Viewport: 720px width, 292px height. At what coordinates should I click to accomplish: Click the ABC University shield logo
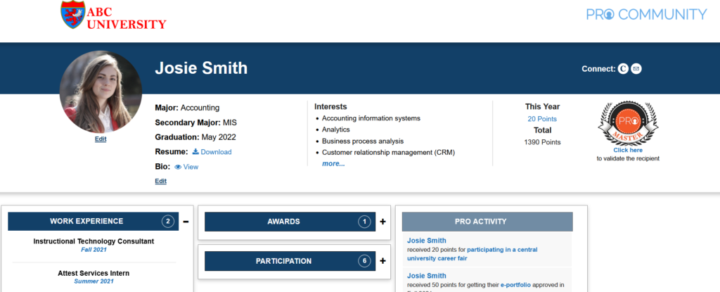[72, 15]
